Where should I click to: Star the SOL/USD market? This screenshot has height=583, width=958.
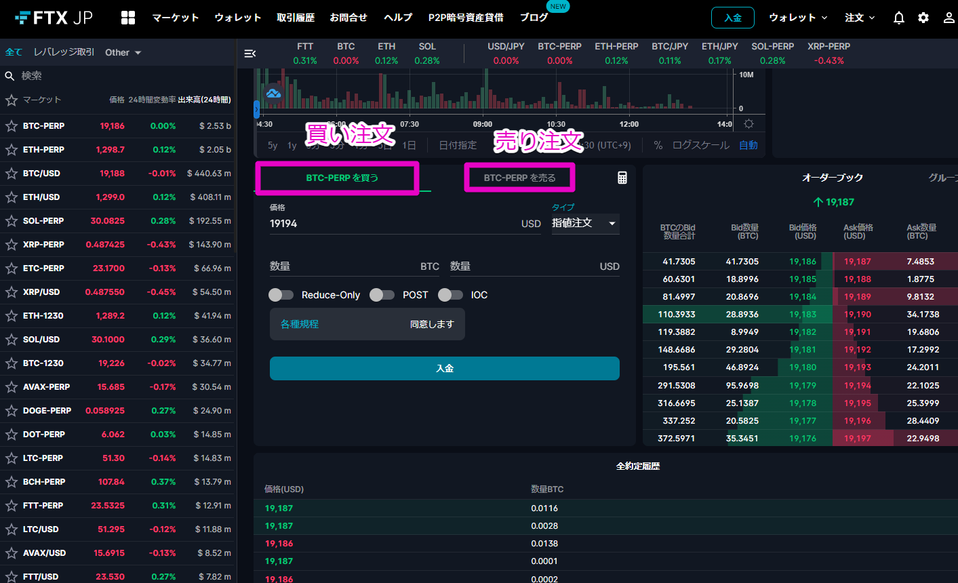point(11,340)
